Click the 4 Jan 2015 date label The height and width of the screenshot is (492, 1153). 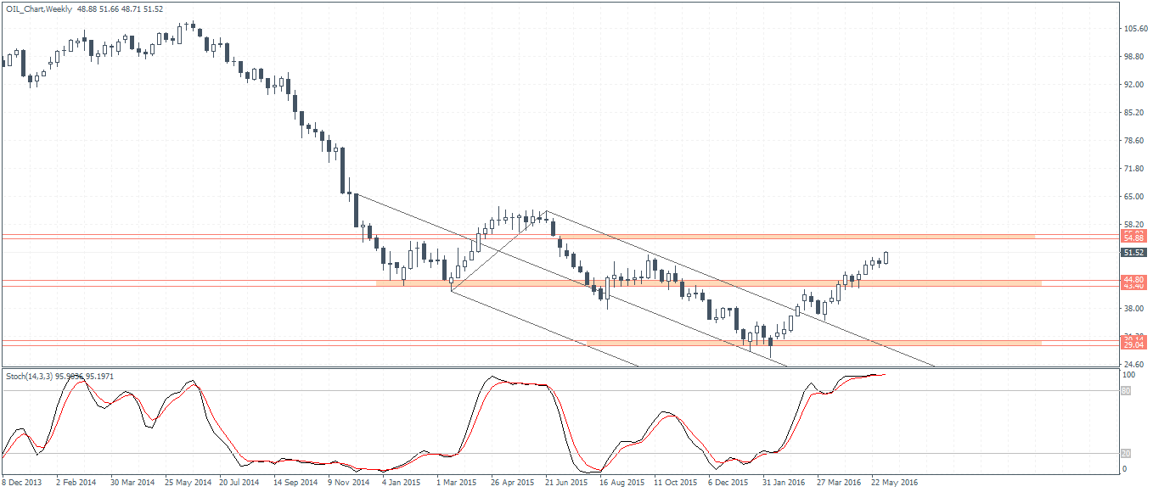click(x=403, y=483)
